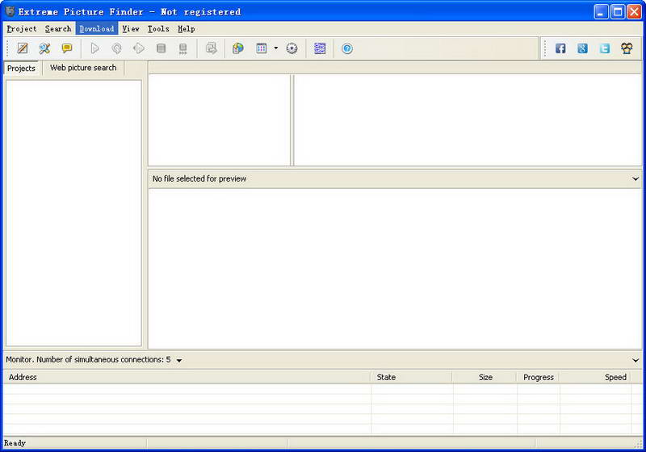Click the people/friends icon in toolbar
Image resolution: width=646 pixels, height=452 pixels.
[627, 48]
